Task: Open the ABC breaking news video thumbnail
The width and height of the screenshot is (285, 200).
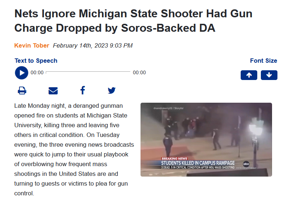Action: 206,139
